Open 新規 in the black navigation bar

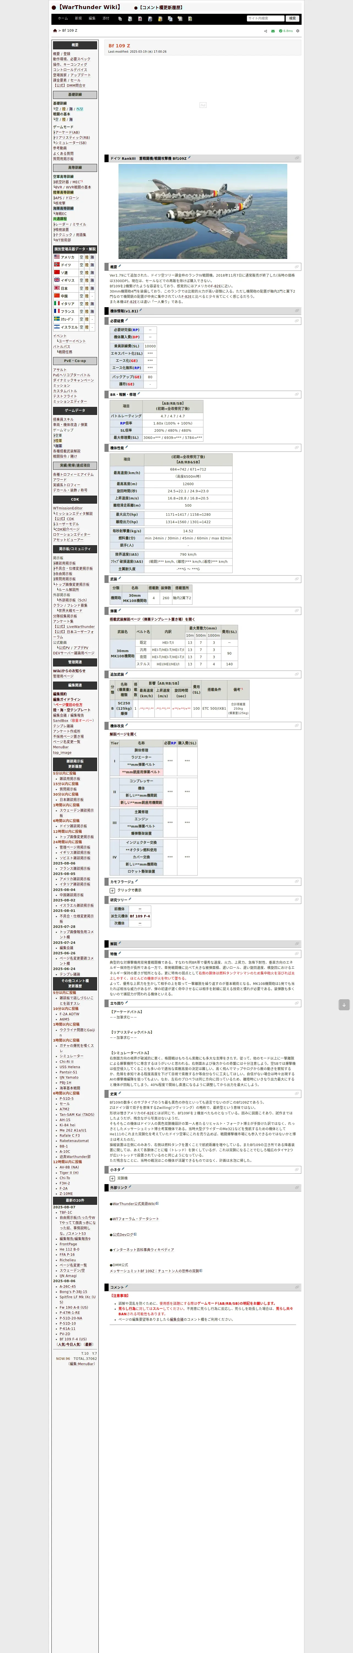(78, 19)
